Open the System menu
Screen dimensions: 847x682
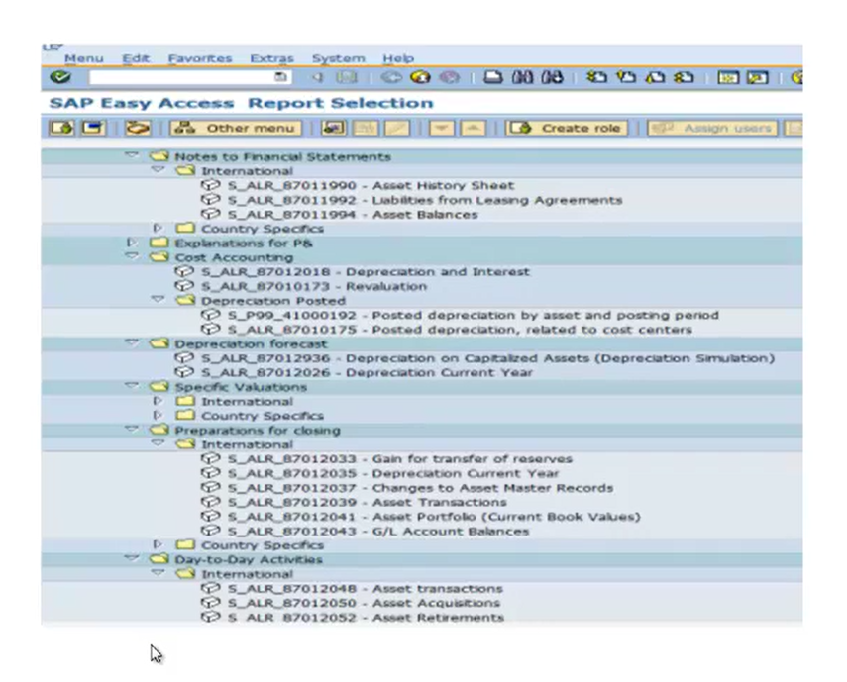[338, 58]
